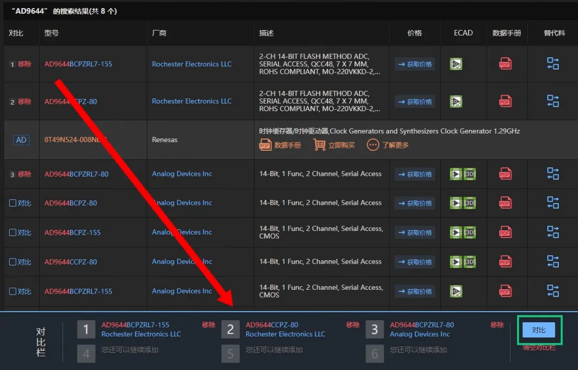
Task: Click empty compare slot number 4
Action: 86,353
